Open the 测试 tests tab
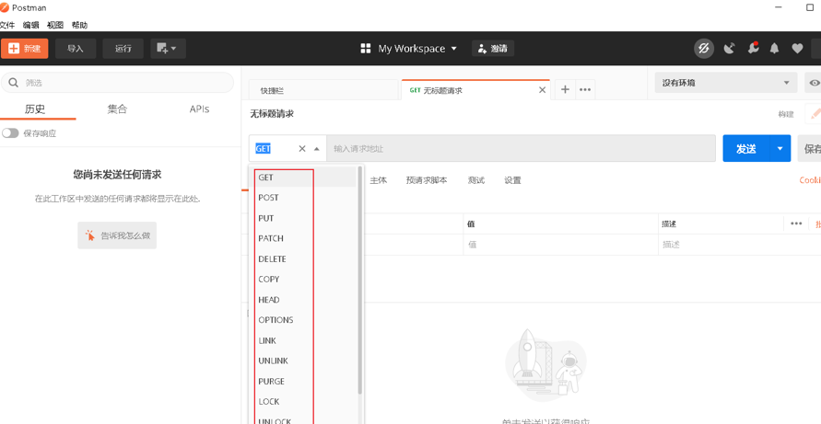Viewport: 821px width, 424px height. 476,180
